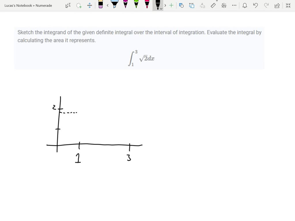Add a new pen with the plus button
Viewport: 295px width, 221px height.
click(x=171, y=5)
